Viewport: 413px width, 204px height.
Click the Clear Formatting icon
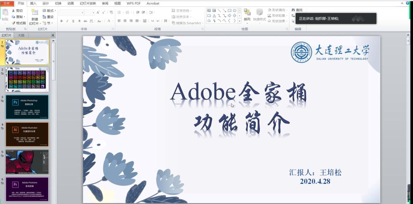[x=111, y=12]
